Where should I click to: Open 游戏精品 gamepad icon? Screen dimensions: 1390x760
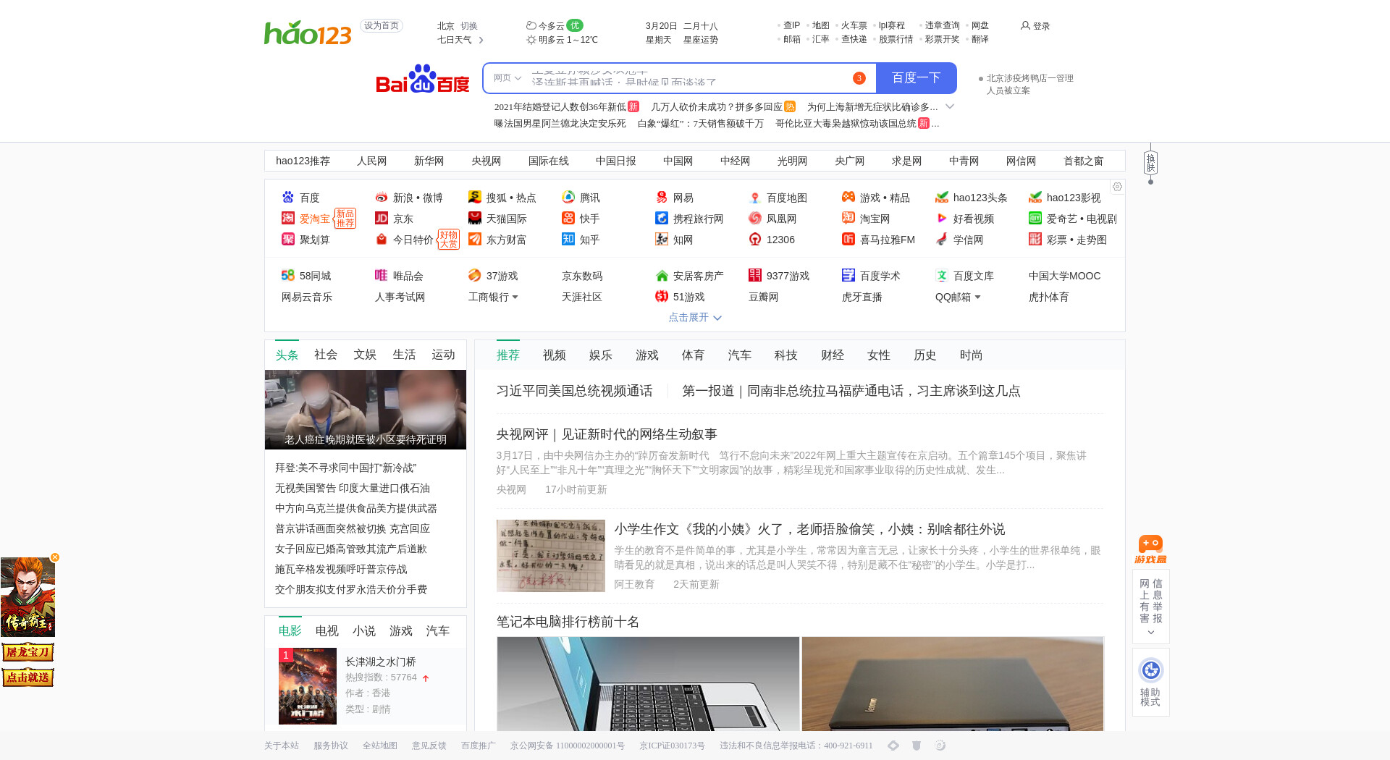point(848,198)
